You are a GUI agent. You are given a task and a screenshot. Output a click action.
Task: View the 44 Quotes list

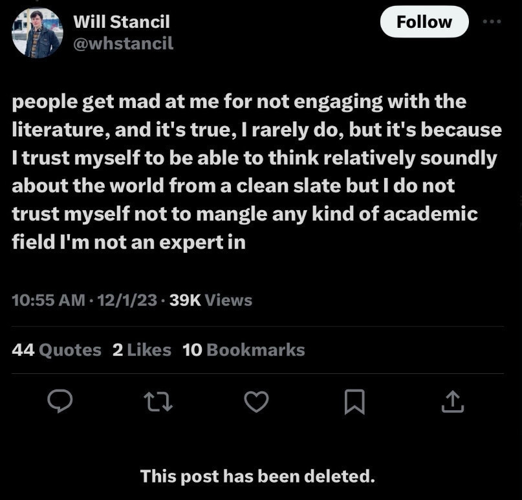tap(57, 350)
